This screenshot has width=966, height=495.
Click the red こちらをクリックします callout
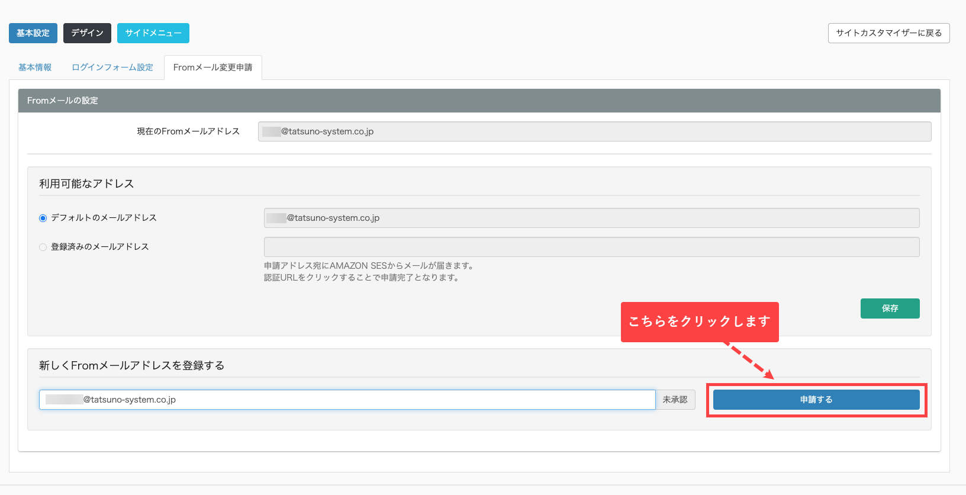[699, 322]
